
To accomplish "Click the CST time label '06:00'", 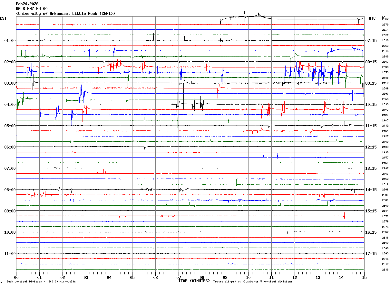I will coord(10,147).
